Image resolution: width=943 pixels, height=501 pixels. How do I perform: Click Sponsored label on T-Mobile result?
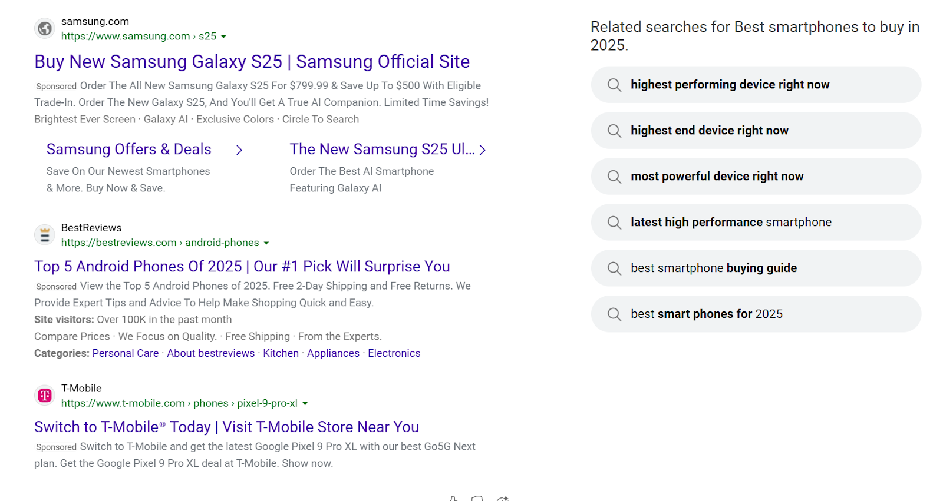[56, 447]
